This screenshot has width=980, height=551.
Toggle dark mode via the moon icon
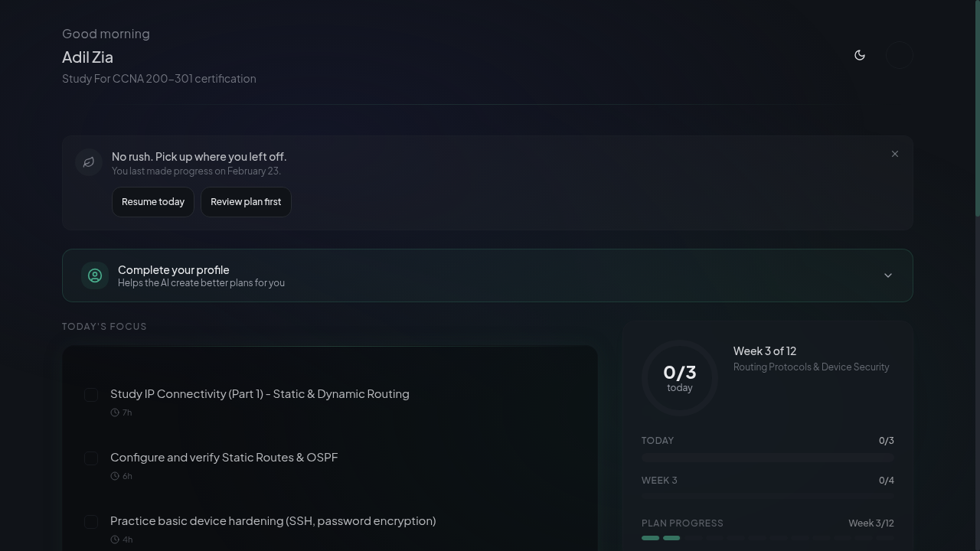pyautogui.click(x=860, y=55)
